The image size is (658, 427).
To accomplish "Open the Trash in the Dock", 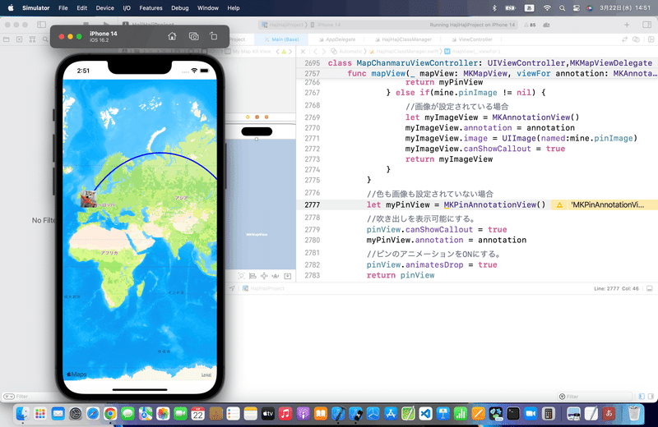I will coord(633,414).
